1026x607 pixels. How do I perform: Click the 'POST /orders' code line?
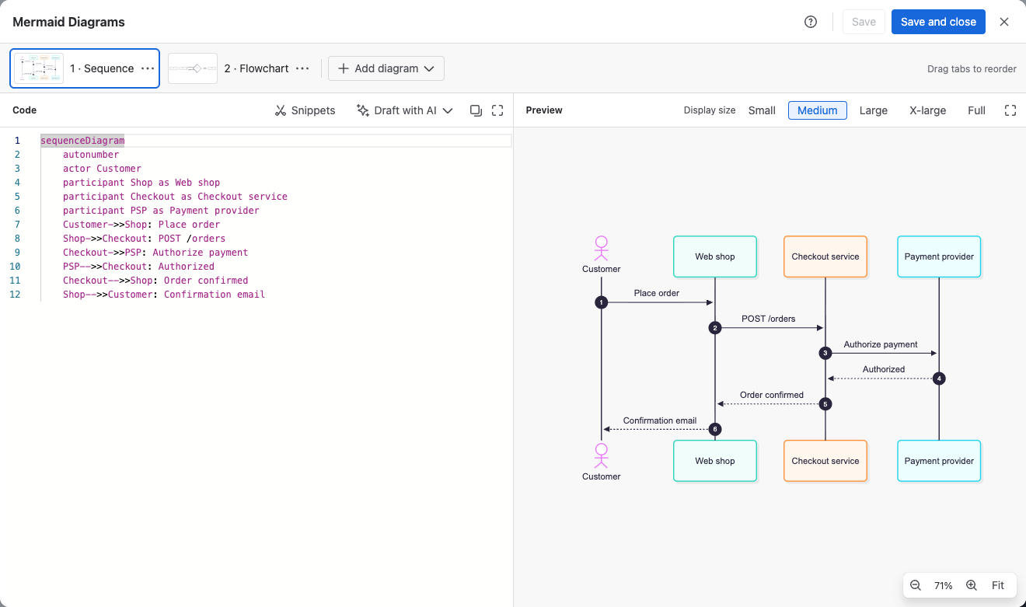(x=144, y=239)
